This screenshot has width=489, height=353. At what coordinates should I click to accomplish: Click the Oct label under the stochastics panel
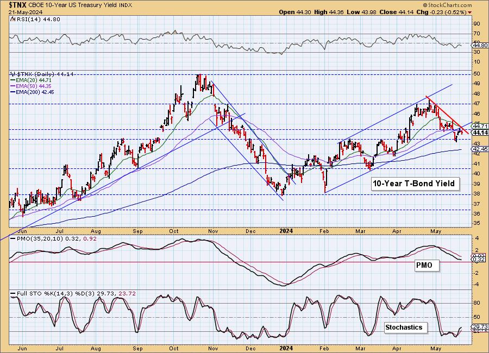pos(173,349)
